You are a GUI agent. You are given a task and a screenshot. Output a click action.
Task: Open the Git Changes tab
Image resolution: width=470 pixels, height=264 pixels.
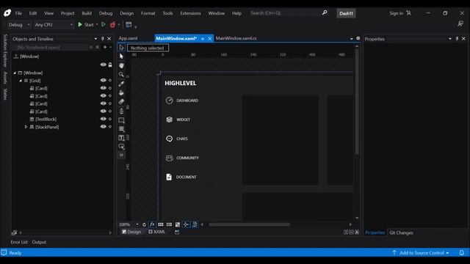tap(401, 232)
